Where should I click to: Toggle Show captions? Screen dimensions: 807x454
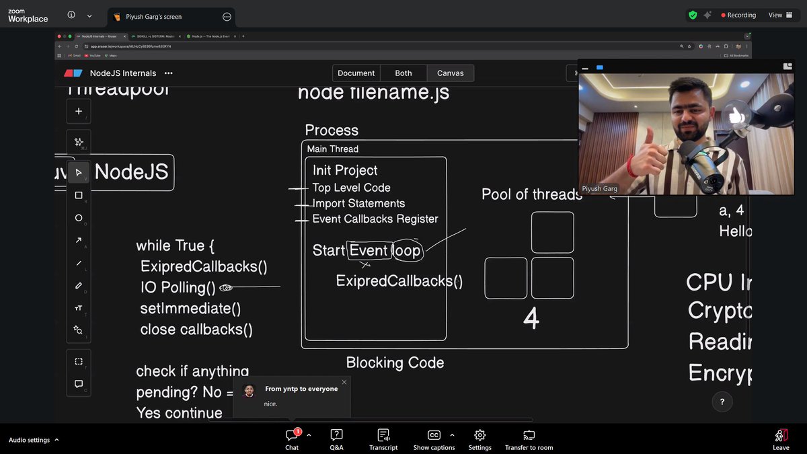tap(434, 439)
